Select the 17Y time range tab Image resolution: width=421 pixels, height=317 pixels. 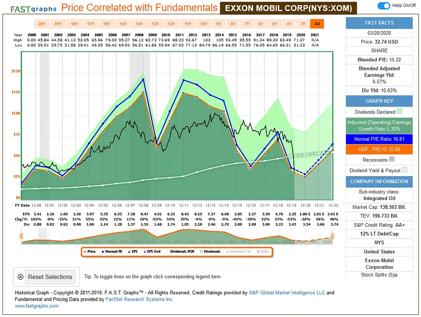click(x=91, y=24)
